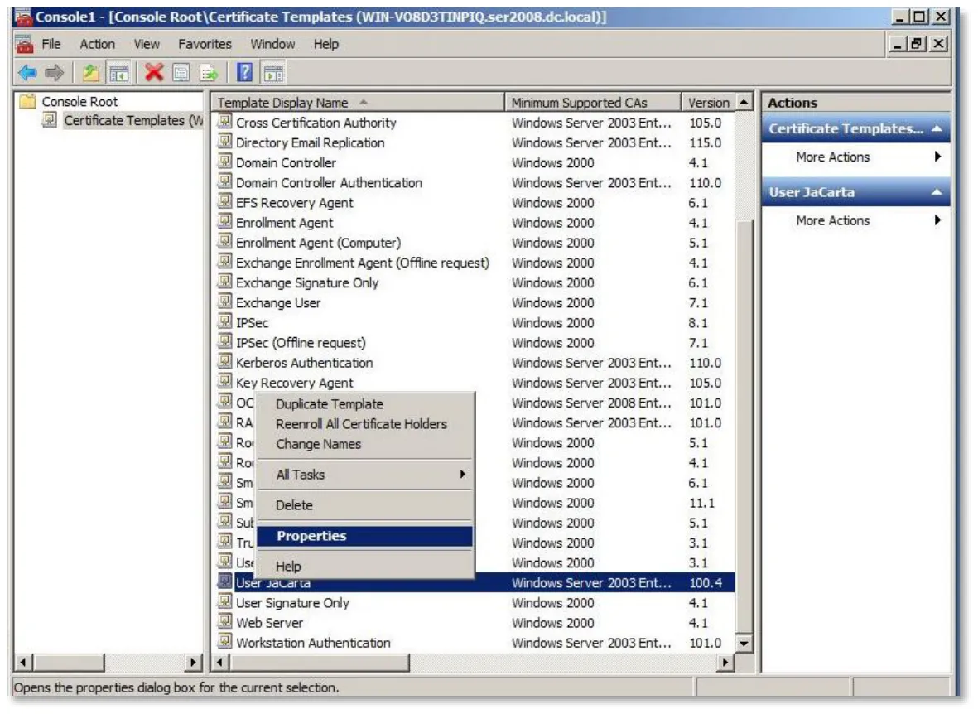Click the EFS Recovery Agent template icon
This screenshot has width=978, height=714.
224,202
